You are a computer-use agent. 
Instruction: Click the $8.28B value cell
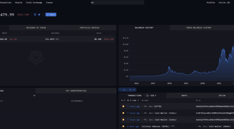tap(98, 39)
